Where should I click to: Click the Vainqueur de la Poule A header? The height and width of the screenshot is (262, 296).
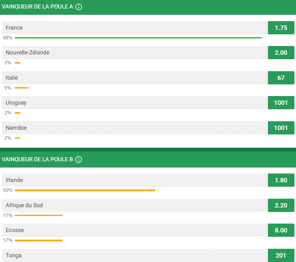point(148,7)
